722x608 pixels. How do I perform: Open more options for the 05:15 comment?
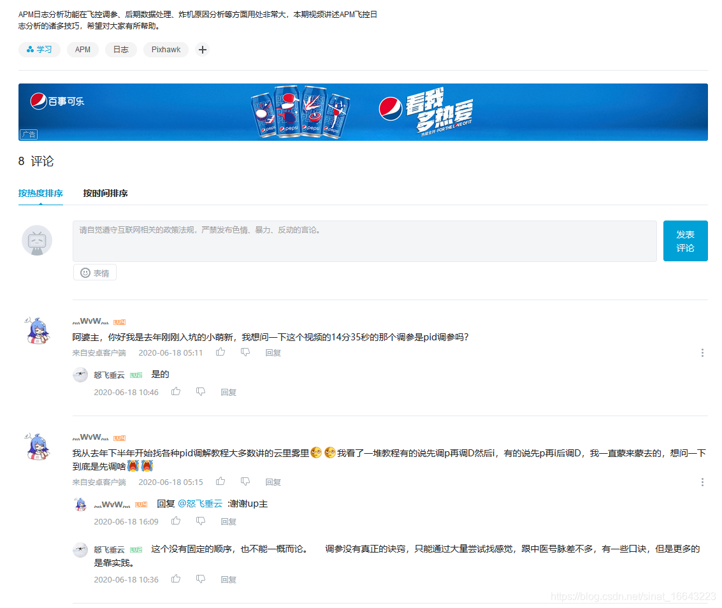[x=702, y=482]
